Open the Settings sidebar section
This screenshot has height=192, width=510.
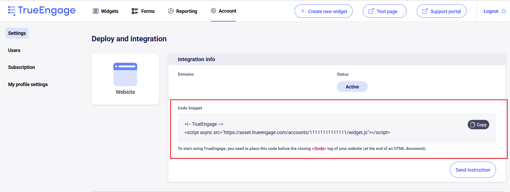point(17,33)
